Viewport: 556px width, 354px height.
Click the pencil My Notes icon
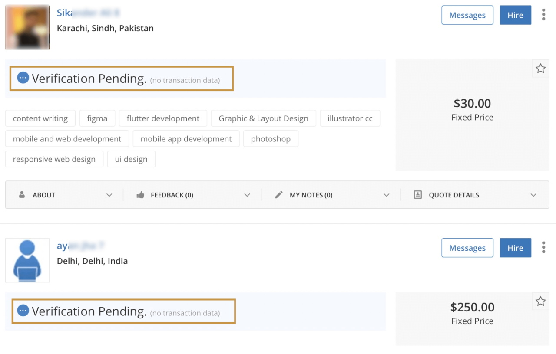279,195
